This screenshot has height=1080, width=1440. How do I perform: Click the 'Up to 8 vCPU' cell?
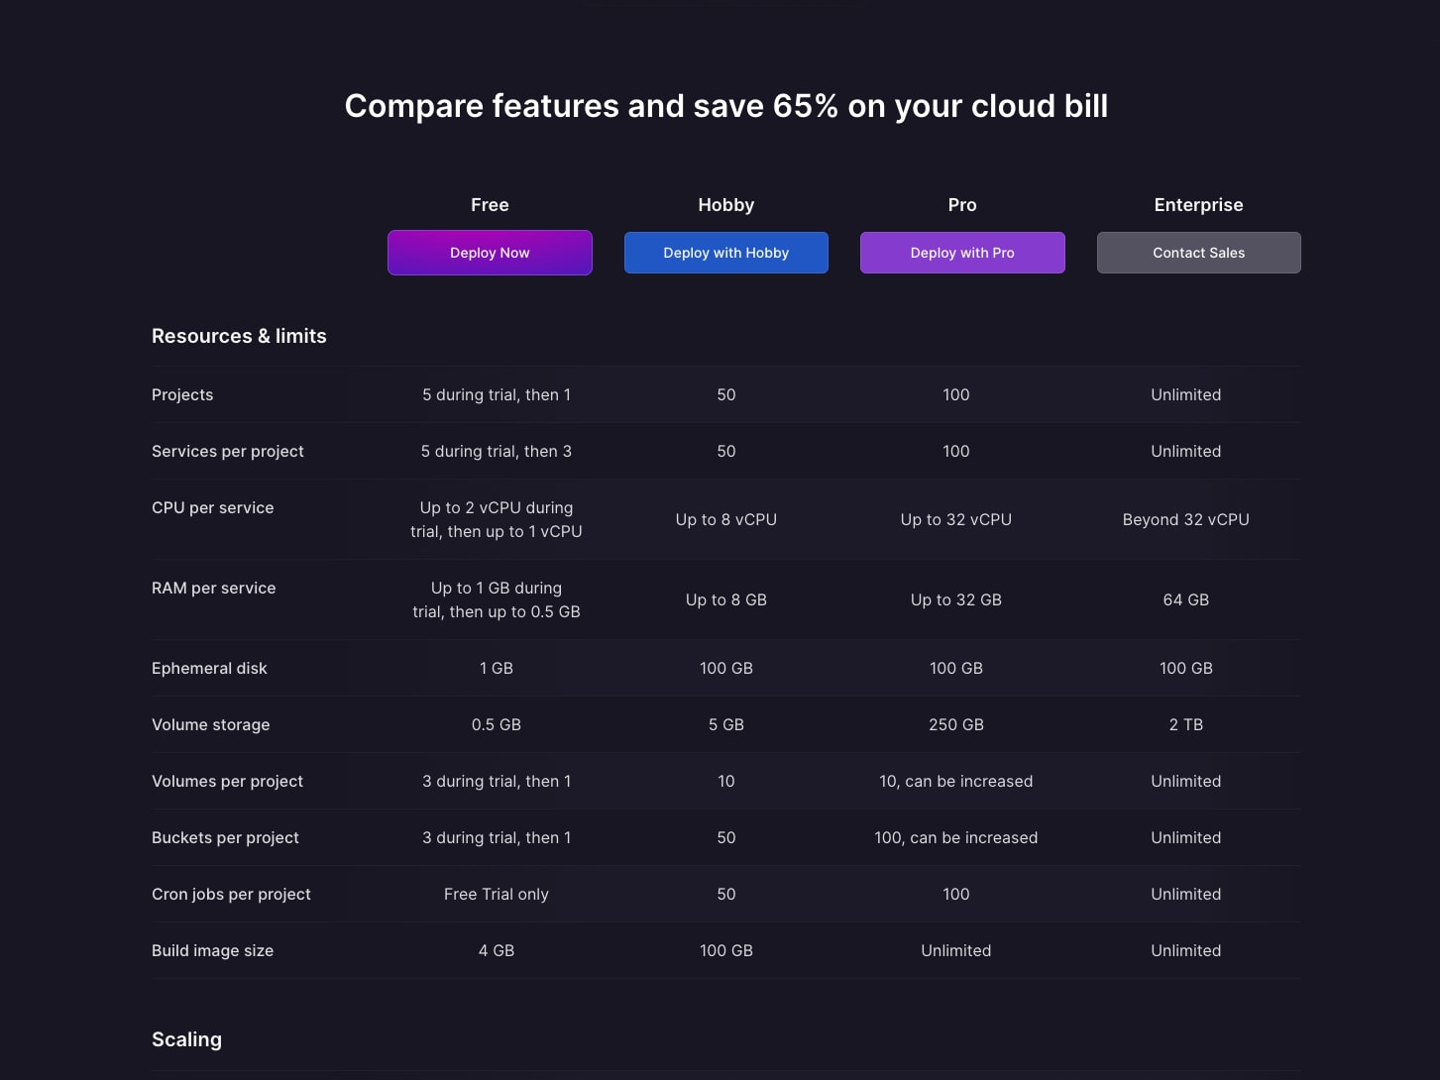pyautogui.click(x=726, y=519)
